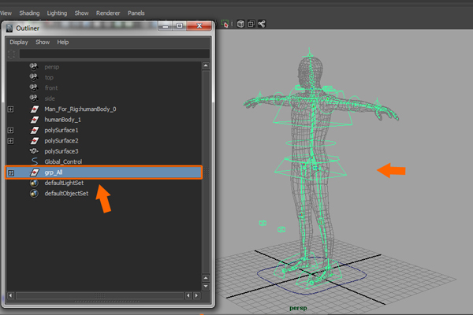
Task: Click the horizontal scroll right arrow
Action: (196, 295)
